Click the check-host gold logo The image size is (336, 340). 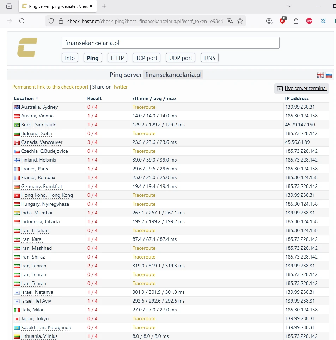[x=27, y=48]
